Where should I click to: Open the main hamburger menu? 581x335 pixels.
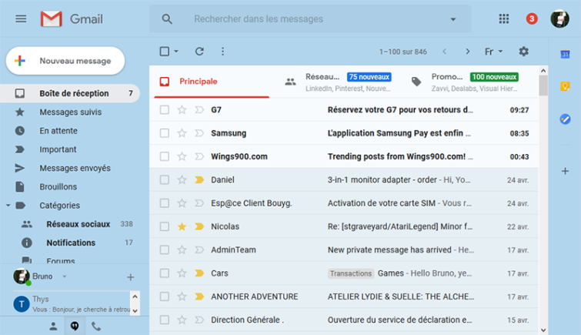21,18
